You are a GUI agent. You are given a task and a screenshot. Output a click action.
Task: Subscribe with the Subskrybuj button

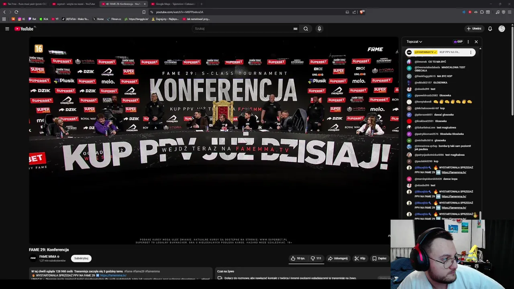(81, 258)
